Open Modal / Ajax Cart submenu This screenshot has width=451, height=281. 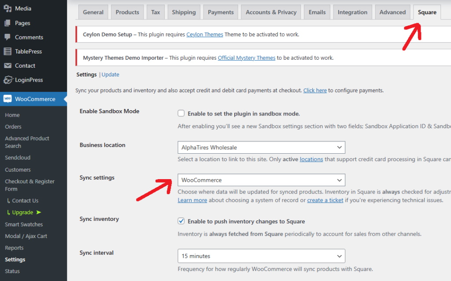(x=26, y=236)
